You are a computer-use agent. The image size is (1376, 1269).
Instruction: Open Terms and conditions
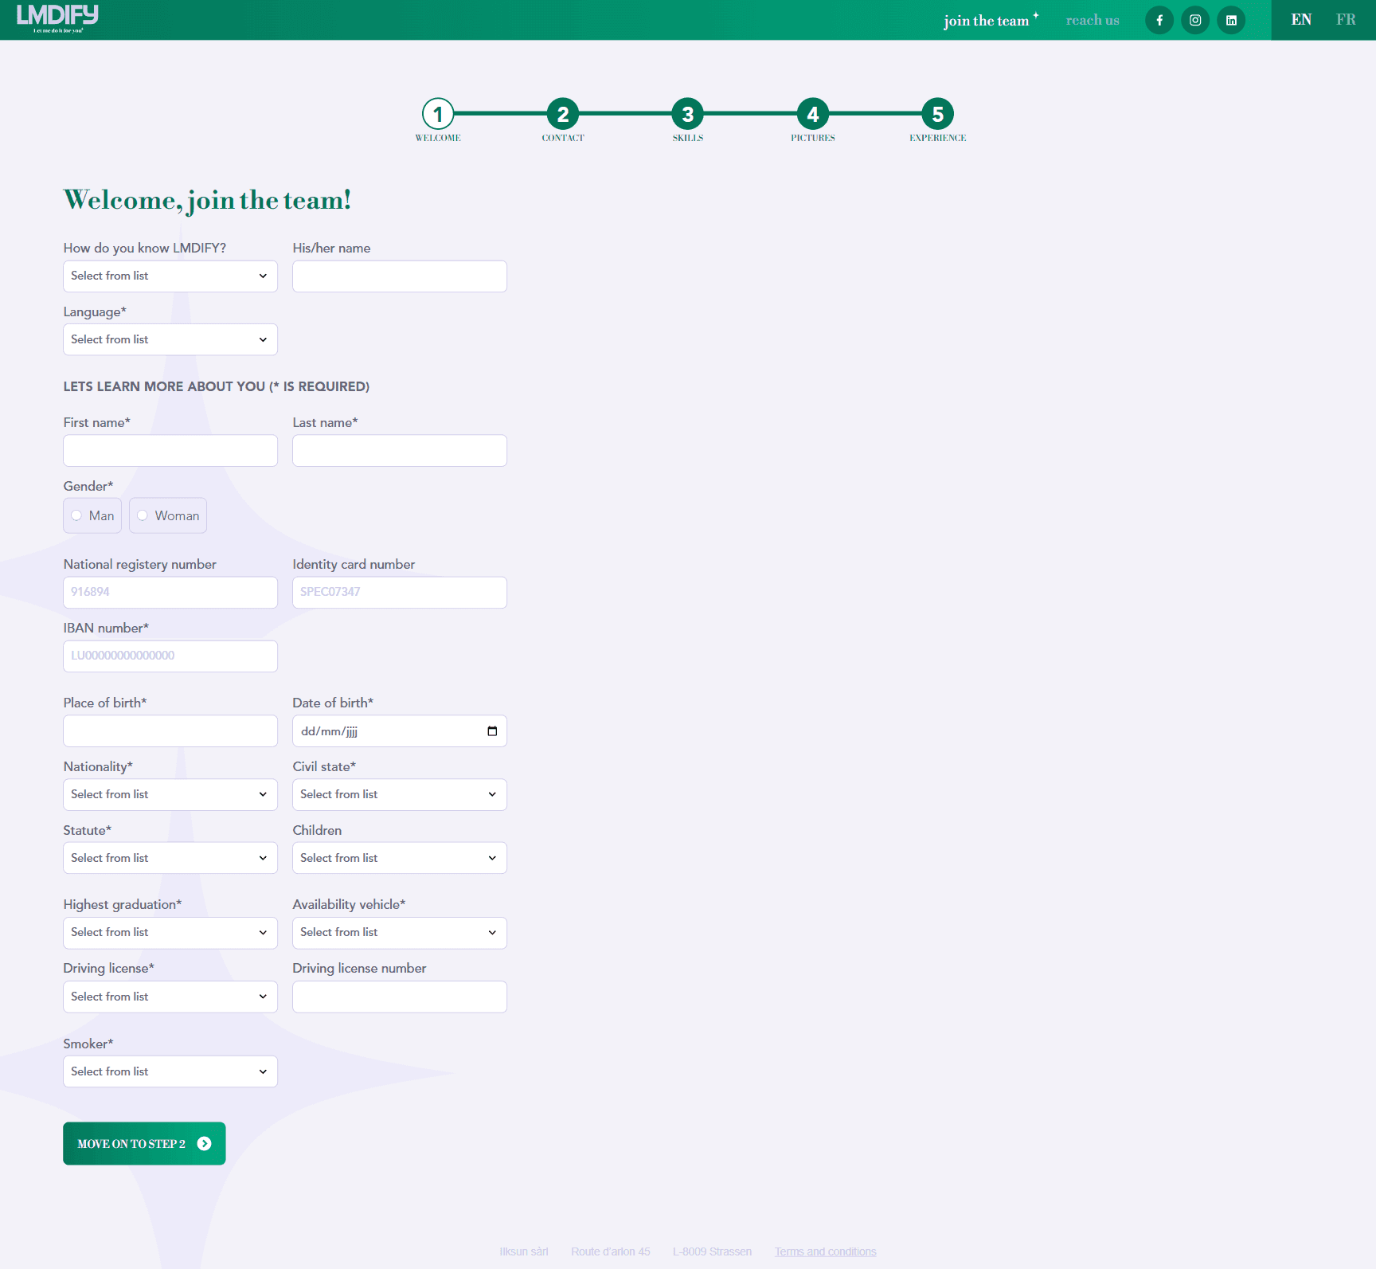click(x=825, y=1251)
